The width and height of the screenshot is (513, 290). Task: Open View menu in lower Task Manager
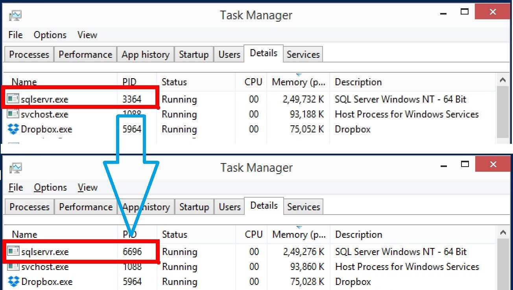click(x=88, y=187)
